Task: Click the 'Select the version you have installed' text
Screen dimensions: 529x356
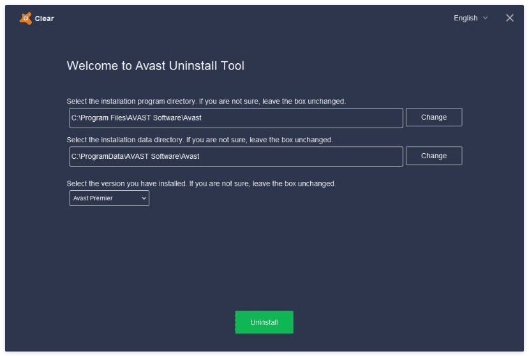Action: [x=201, y=184]
